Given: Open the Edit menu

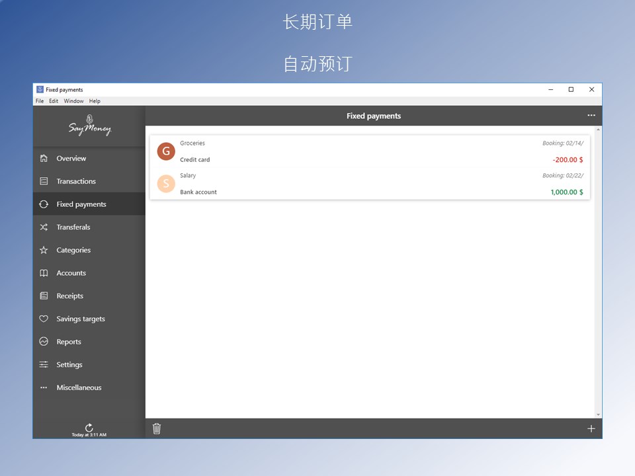Looking at the screenshot, I should tap(54, 100).
